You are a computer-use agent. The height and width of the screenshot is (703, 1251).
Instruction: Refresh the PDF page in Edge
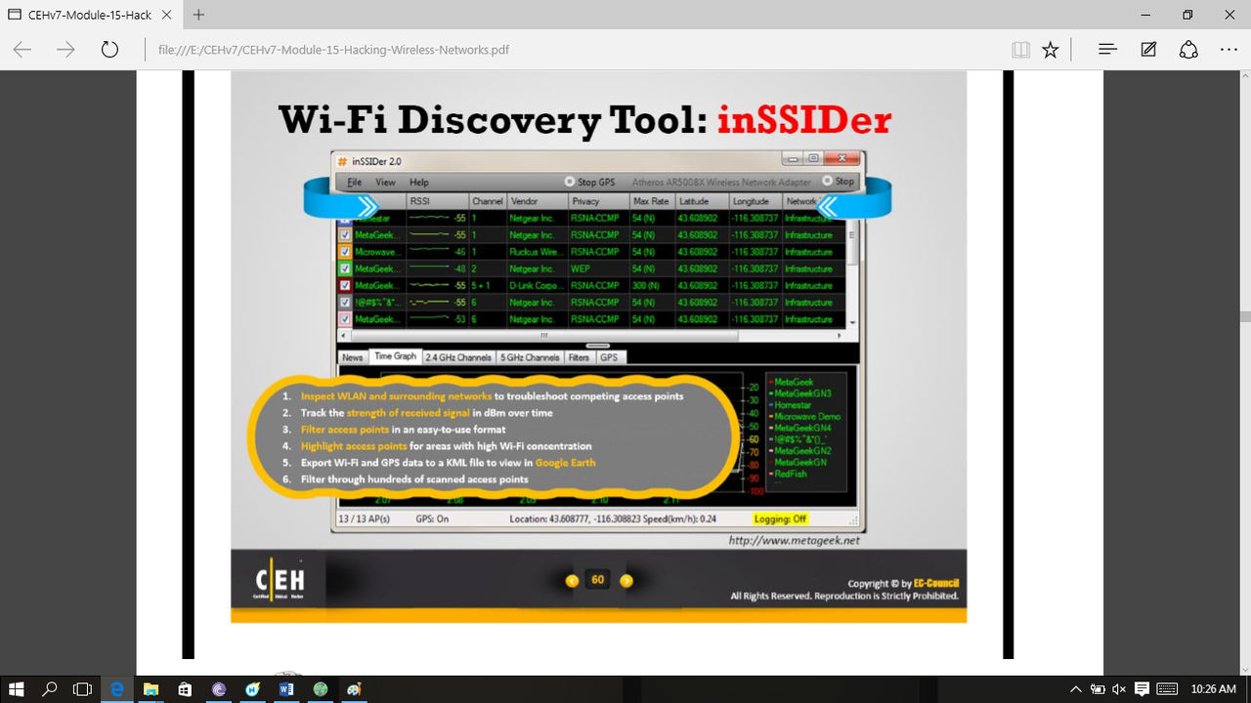pos(109,49)
